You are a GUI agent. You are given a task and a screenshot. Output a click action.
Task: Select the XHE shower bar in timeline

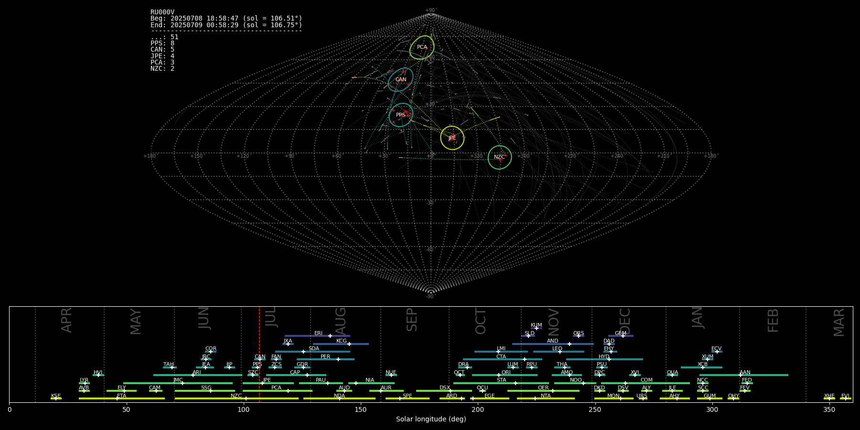(829, 398)
